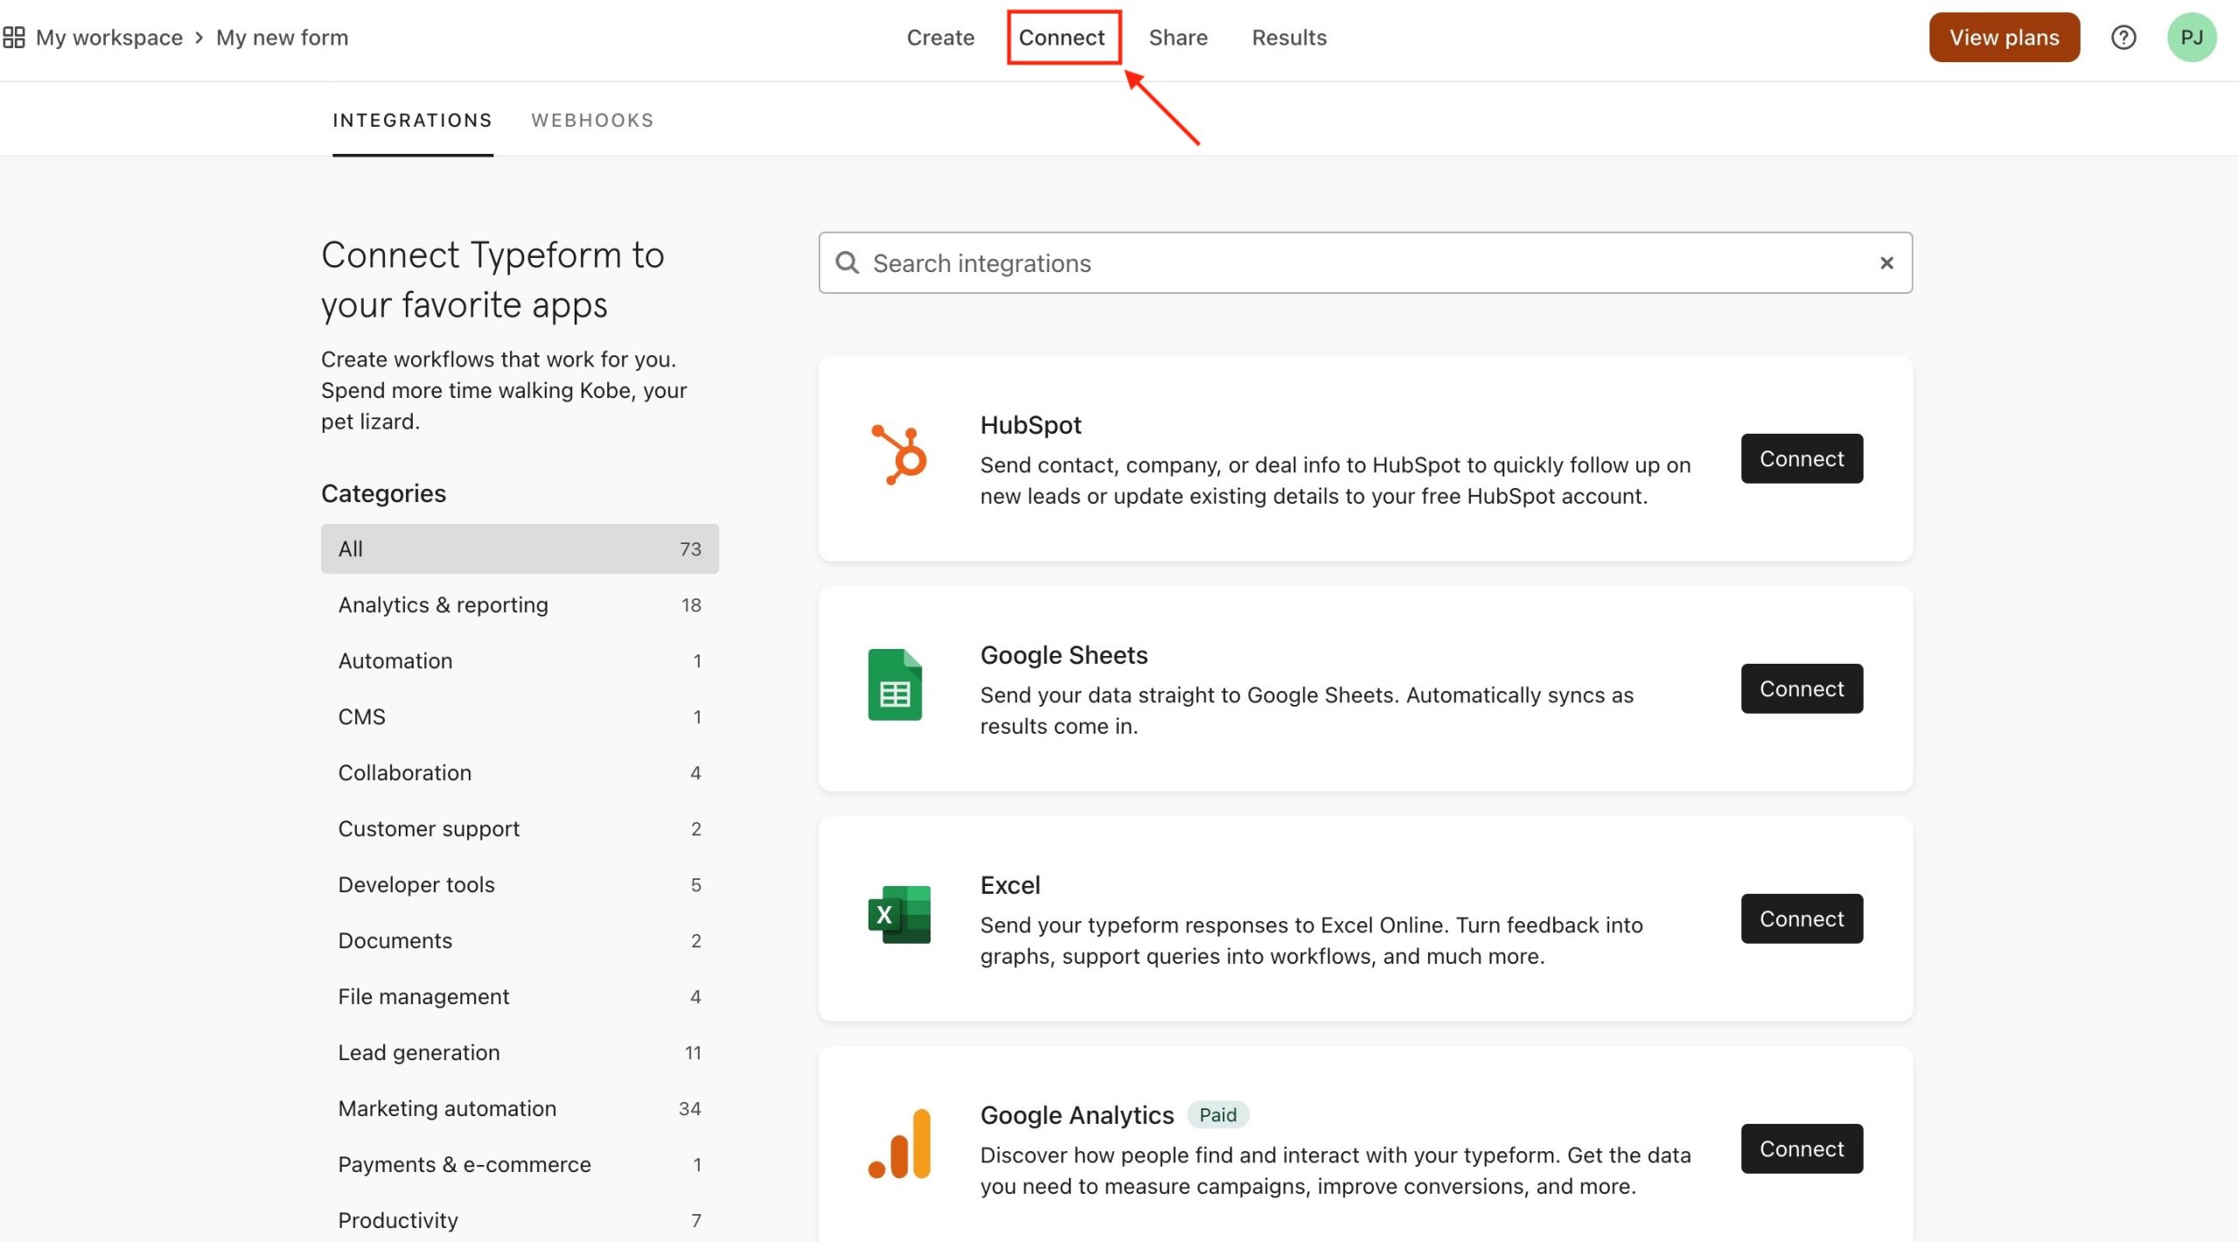Connect HubSpot to your form
The image size is (2239, 1242).
(1802, 459)
